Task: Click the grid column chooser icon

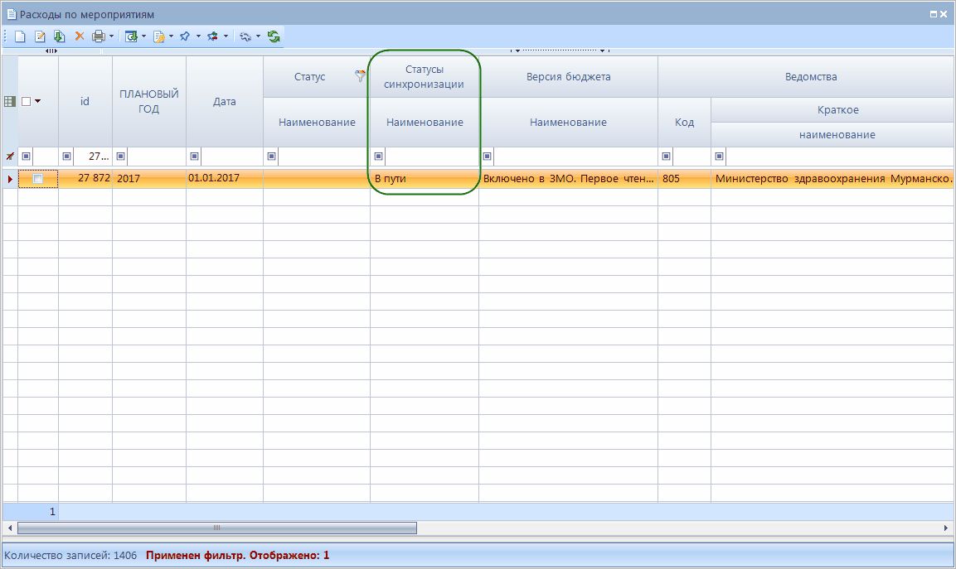Action: 10,101
